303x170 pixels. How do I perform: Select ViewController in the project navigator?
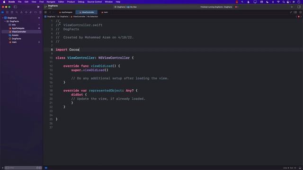pyautogui.click(x=21, y=32)
